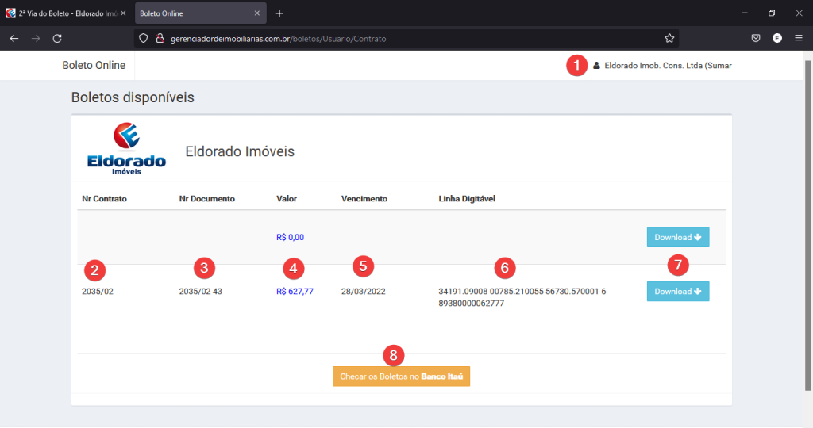This screenshot has height=428, width=813.
Task: Click the R$ 627,77 value
Action: 295,292
